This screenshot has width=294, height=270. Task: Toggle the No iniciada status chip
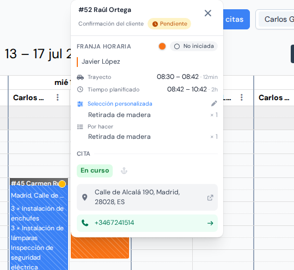pyautogui.click(x=194, y=46)
